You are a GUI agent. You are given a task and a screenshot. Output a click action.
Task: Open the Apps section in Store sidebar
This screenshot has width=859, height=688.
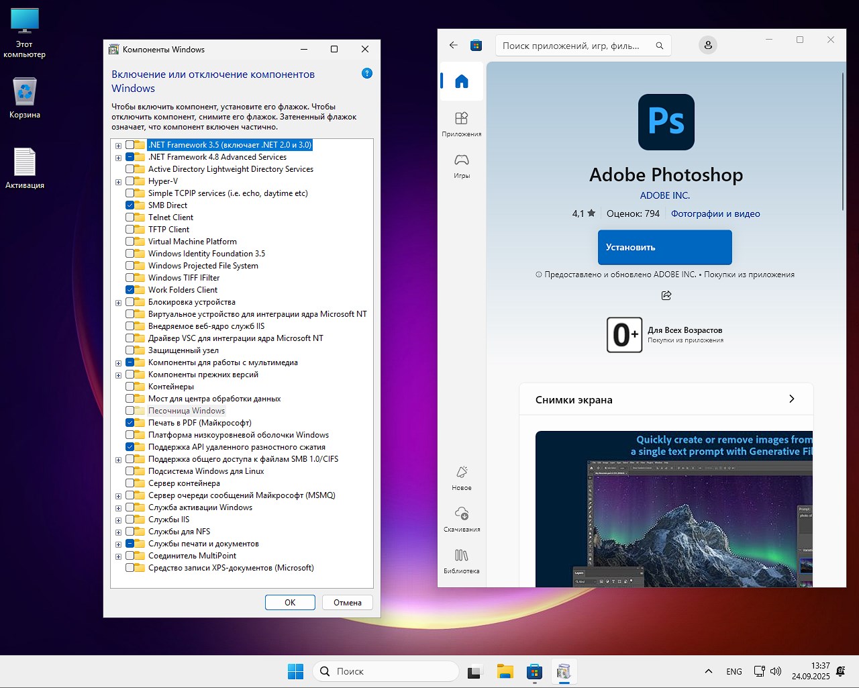pyautogui.click(x=461, y=124)
